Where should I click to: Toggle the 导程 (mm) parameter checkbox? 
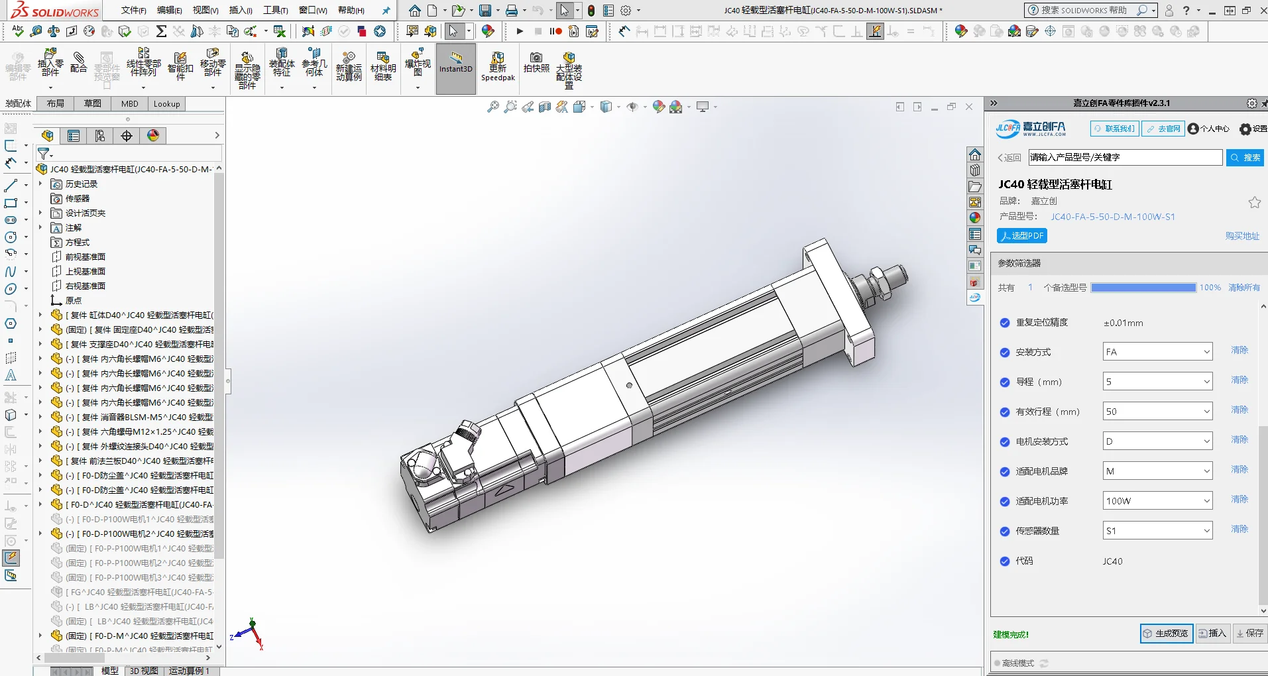(1005, 382)
